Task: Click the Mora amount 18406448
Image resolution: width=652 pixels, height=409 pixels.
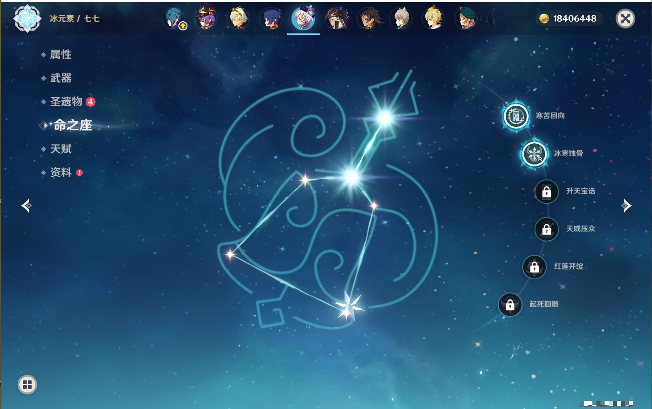Action: click(575, 19)
